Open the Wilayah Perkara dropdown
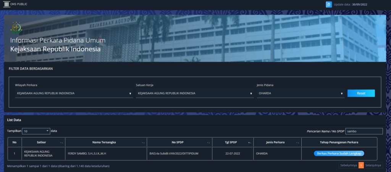 pos(74,93)
